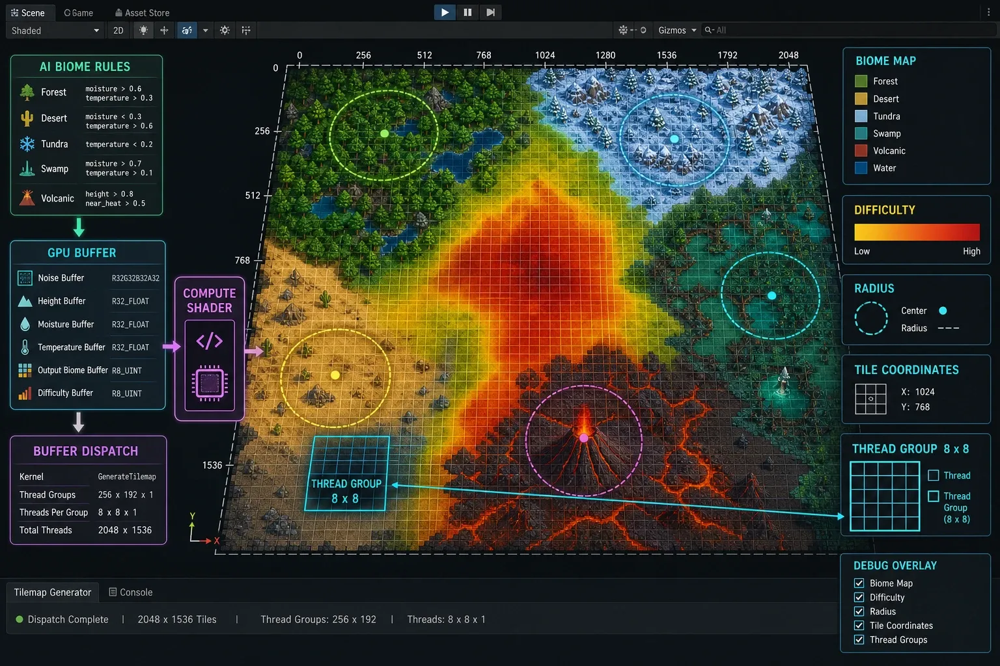The width and height of the screenshot is (1000, 666).
Task: Click the Compute Shader code brackets icon
Action: [210, 341]
